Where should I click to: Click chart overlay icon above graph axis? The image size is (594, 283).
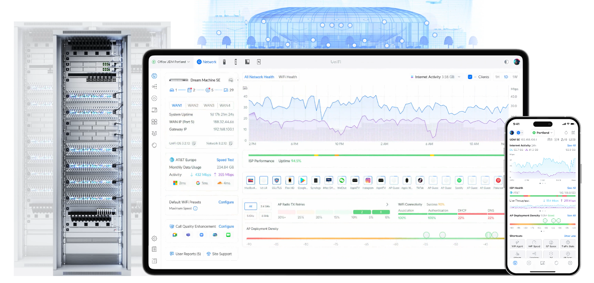[245, 88]
